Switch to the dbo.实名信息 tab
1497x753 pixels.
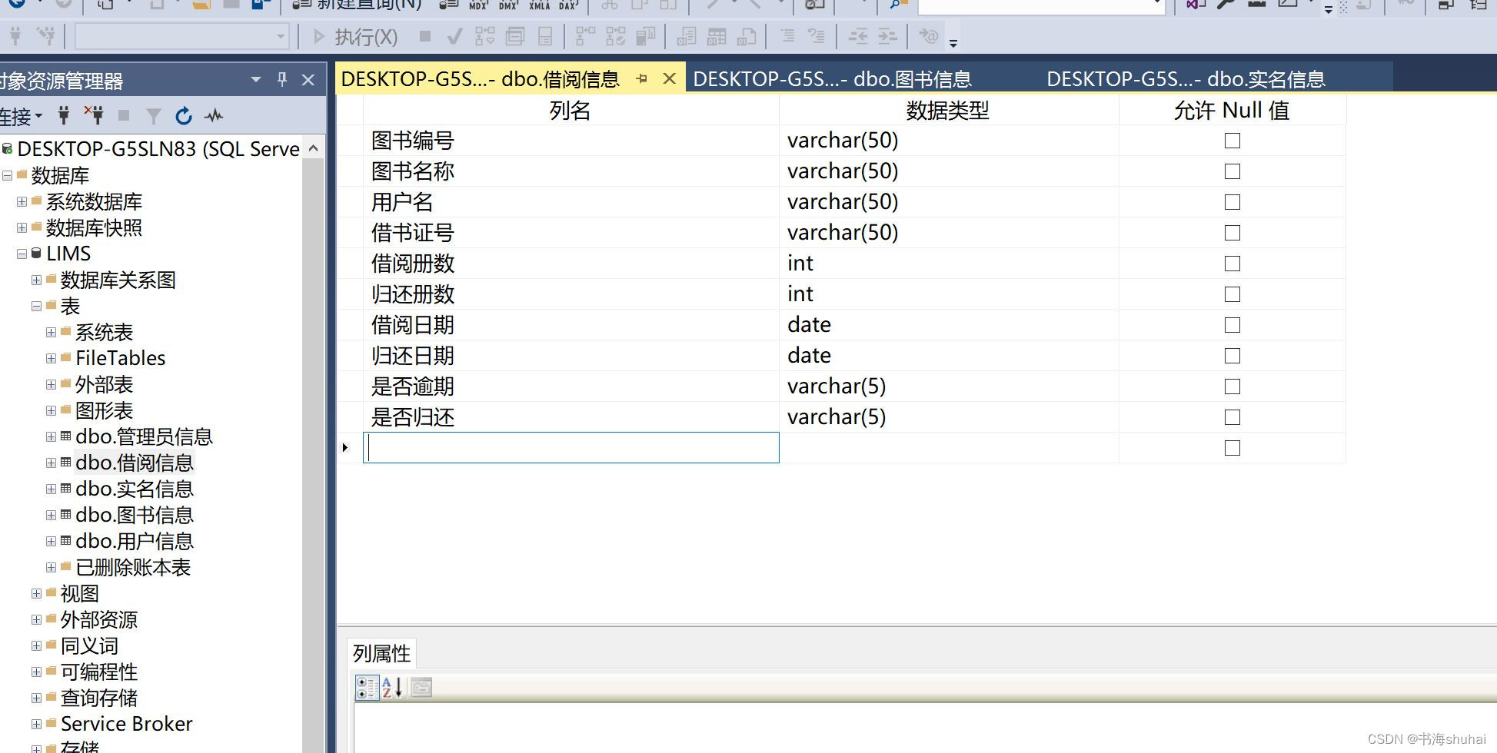click(1185, 78)
